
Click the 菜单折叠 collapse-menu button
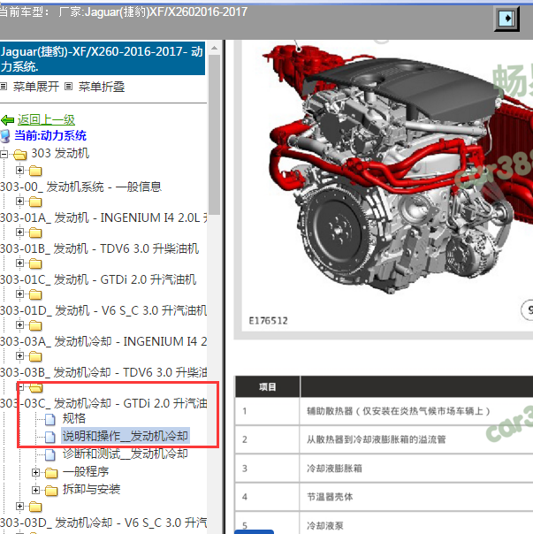tap(102, 87)
